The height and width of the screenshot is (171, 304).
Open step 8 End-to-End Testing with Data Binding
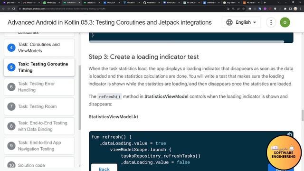pos(39,126)
